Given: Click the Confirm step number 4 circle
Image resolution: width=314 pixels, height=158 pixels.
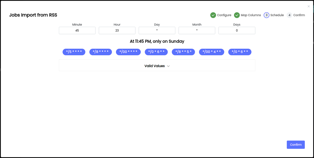Looking at the screenshot, I should pos(289,15).
